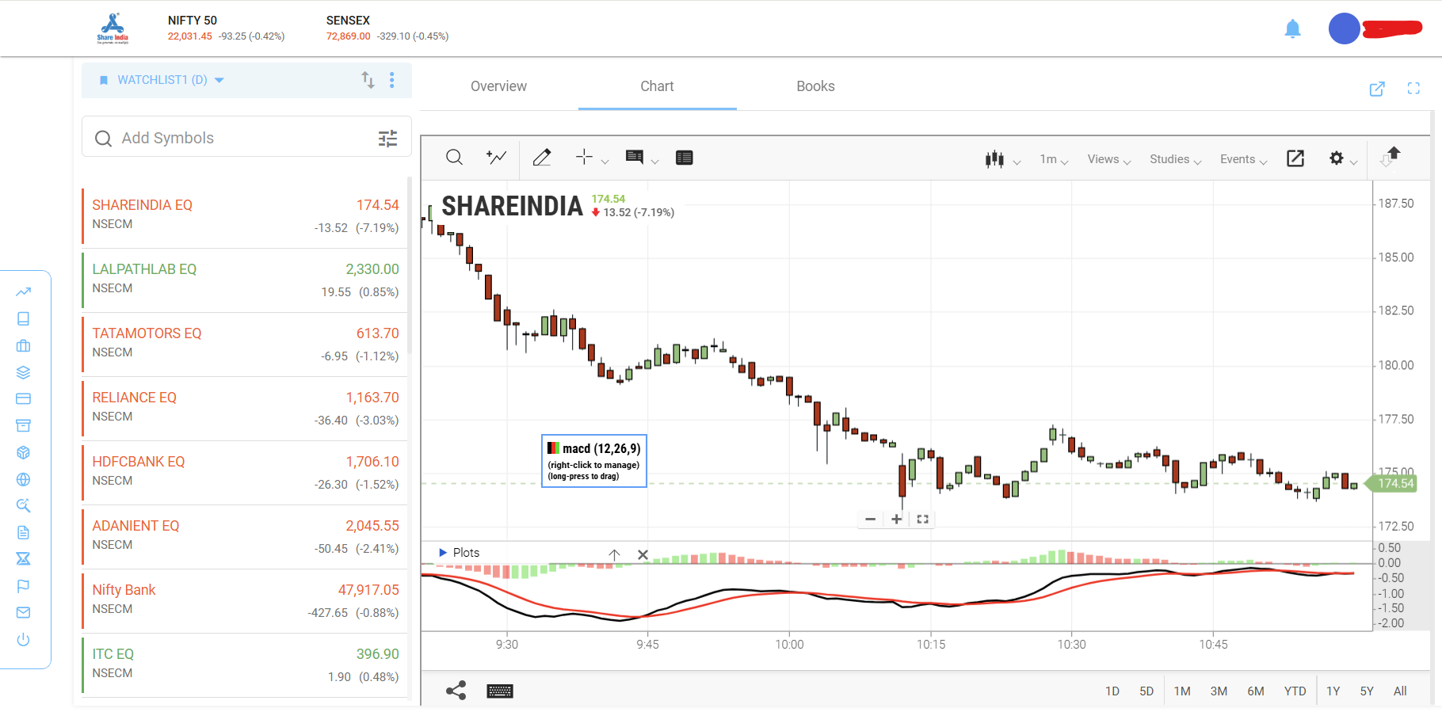
Task: Expand the Plots disclosure triangle
Action: (x=443, y=552)
